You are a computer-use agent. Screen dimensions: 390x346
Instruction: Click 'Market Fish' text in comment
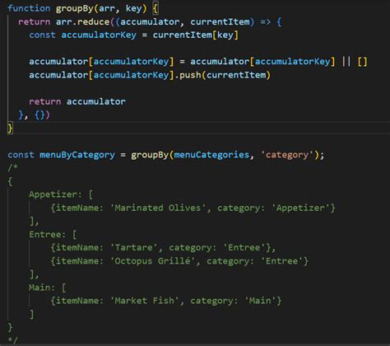tap(145, 301)
